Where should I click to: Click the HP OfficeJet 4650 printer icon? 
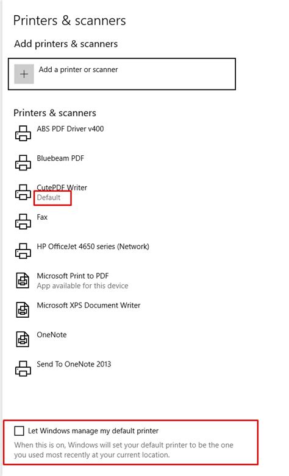click(x=23, y=251)
